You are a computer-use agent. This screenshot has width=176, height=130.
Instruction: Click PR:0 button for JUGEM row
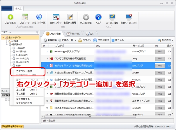pyautogui.click(x=160, y=73)
